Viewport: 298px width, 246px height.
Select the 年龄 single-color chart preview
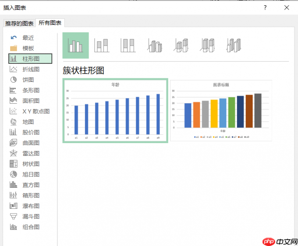click(x=115, y=110)
